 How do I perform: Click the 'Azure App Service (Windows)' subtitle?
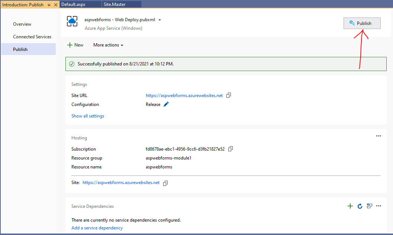click(113, 28)
